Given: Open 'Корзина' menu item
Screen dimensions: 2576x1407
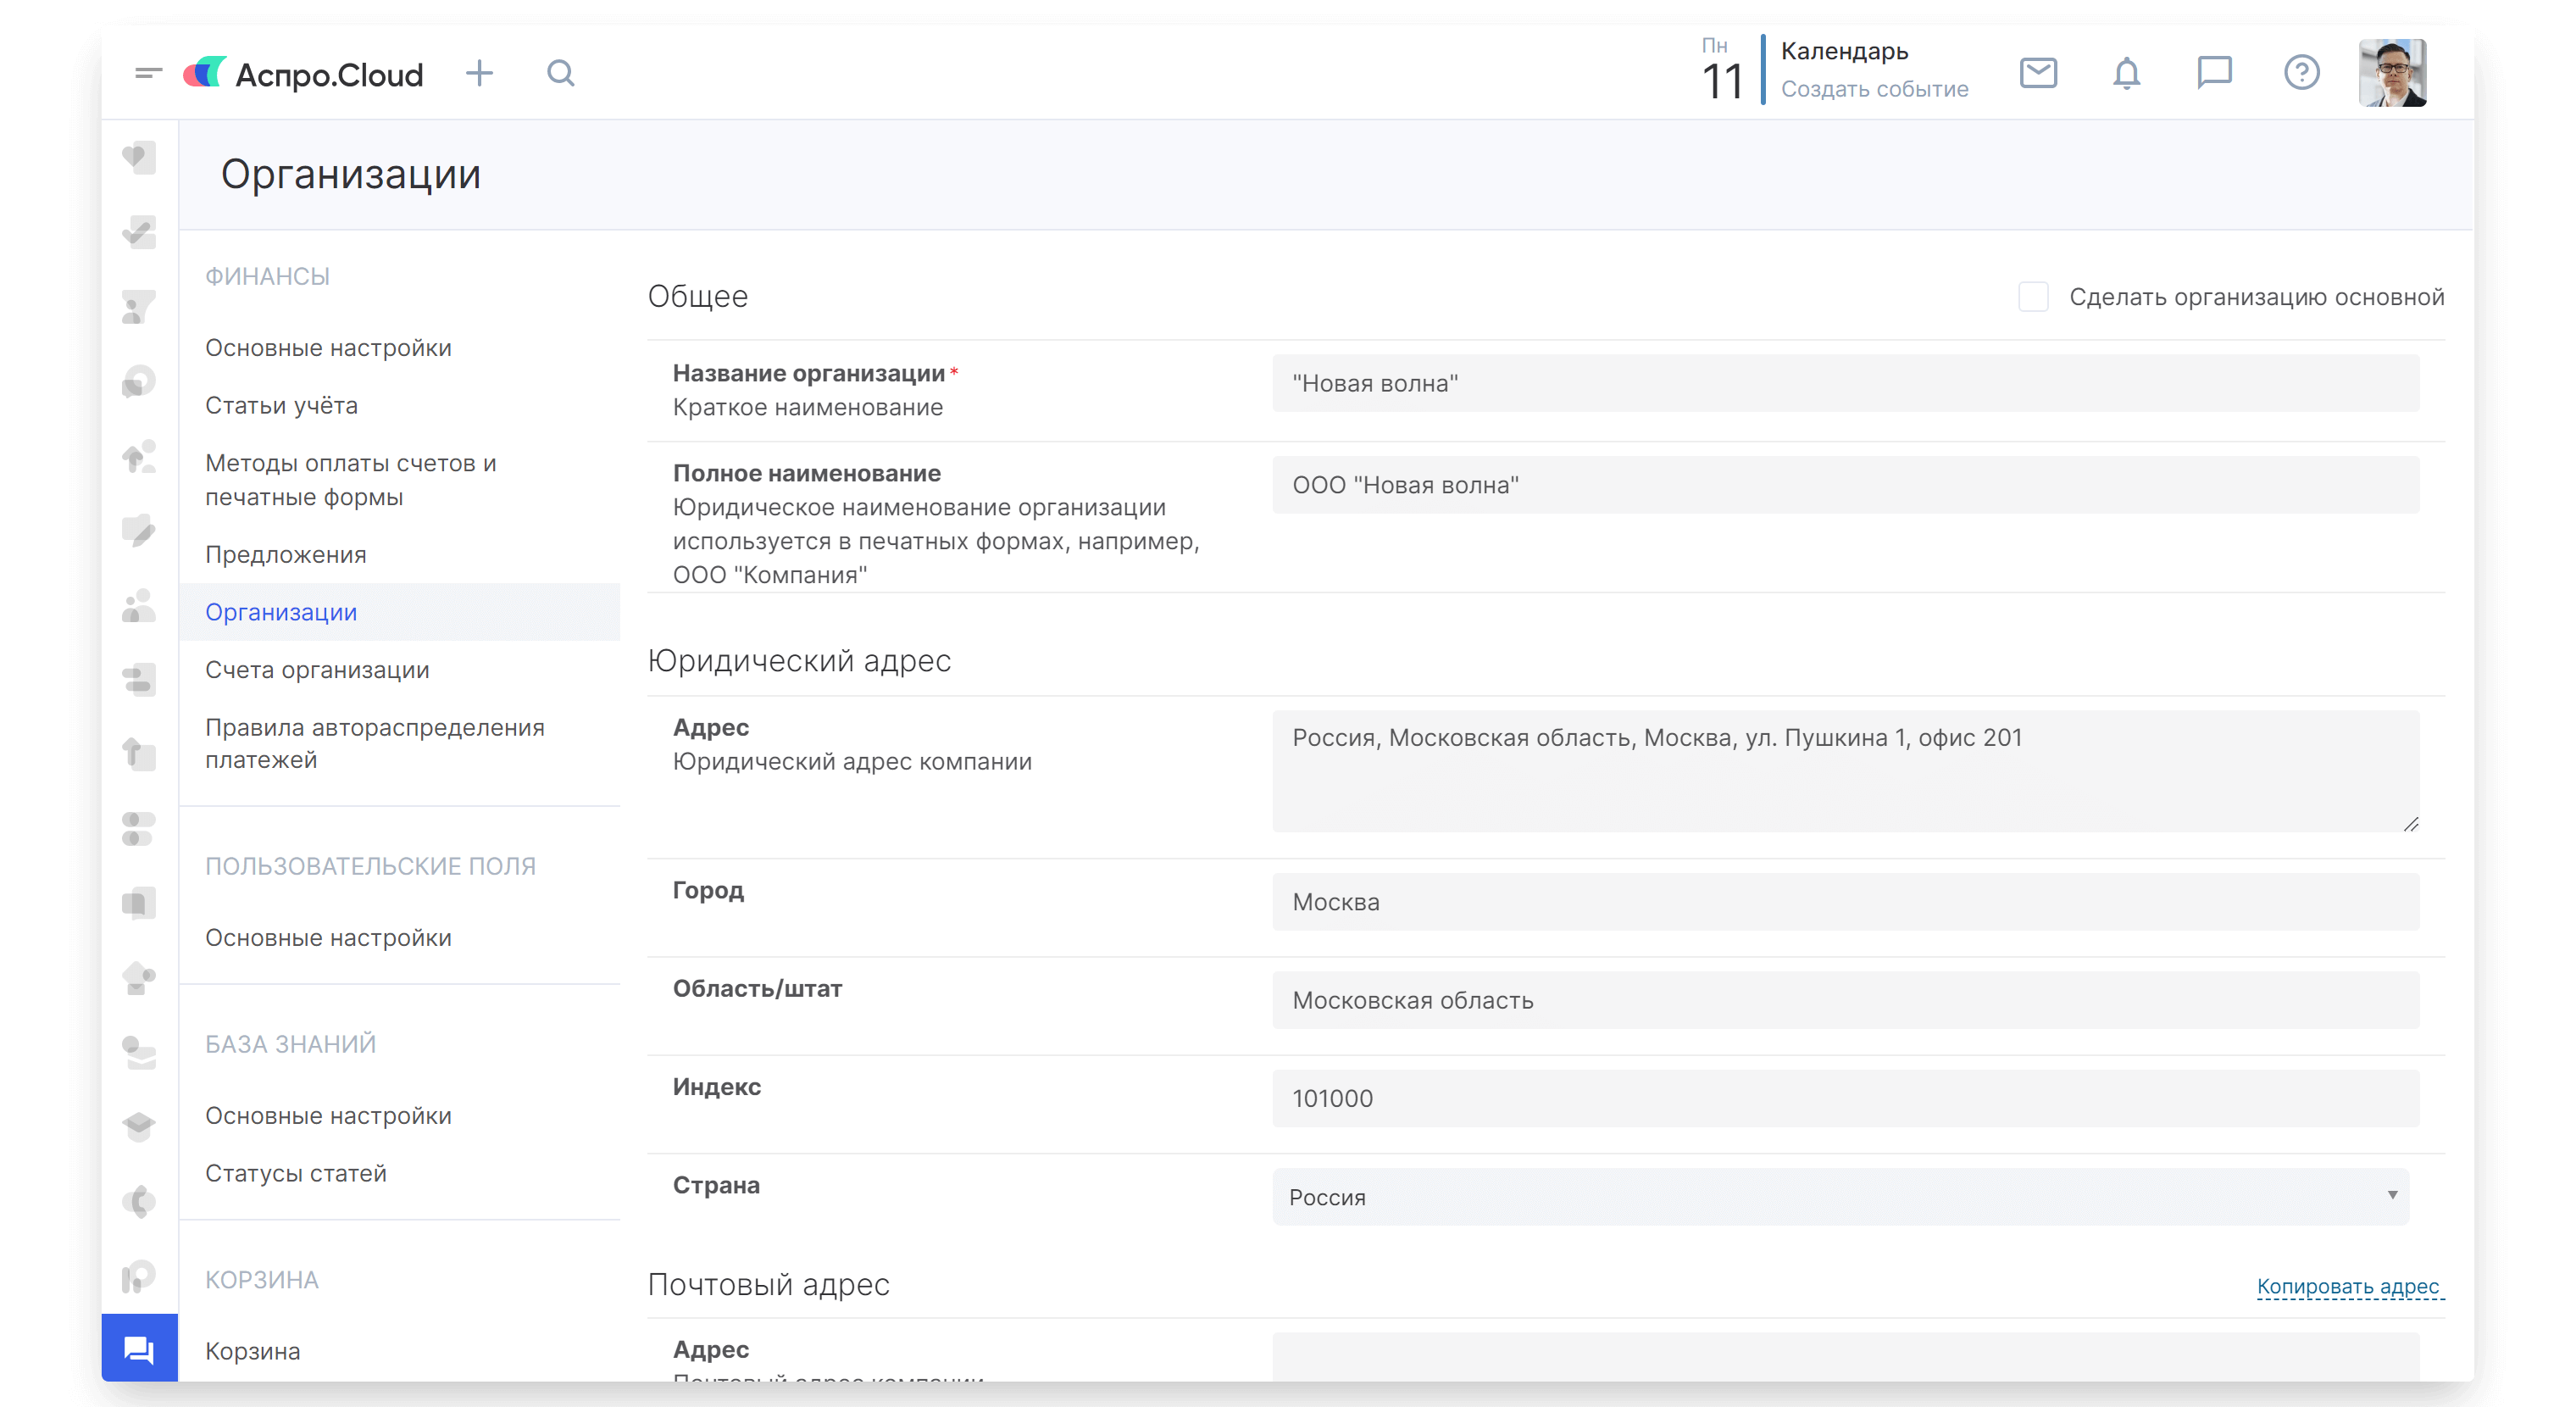Looking at the screenshot, I should click(252, 1351).
